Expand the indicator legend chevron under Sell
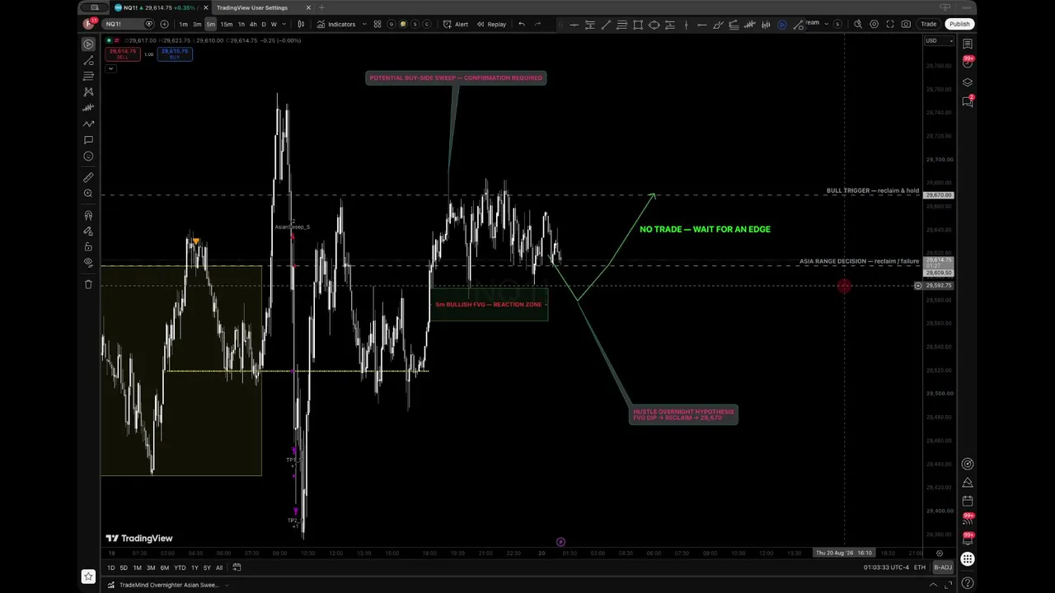1055x593 pixels. (x=110, y=68)
